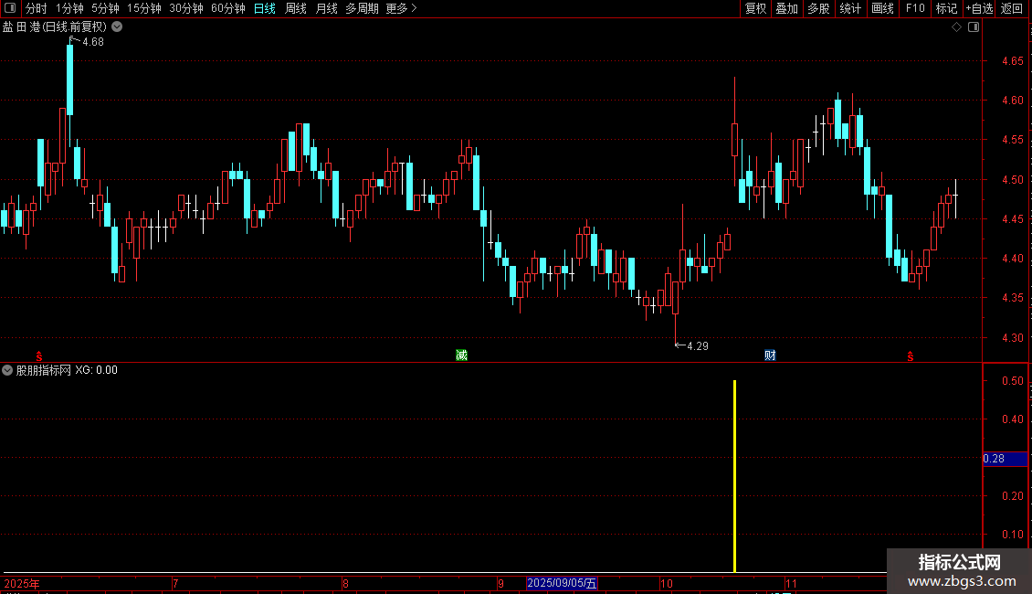
Task: Open F10 company information
Action: point(915,8)
